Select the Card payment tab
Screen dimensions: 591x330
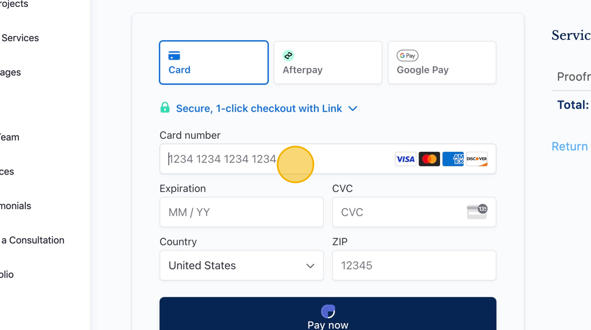pos(214,63)
